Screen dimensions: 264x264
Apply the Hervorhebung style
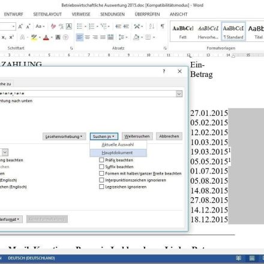click(208, 32)
